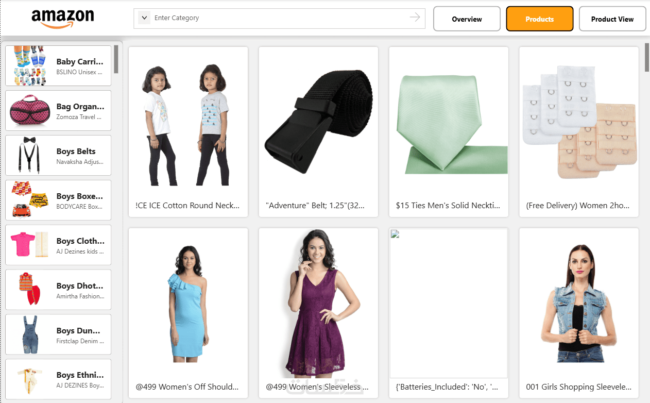
Task: Choose the Bag Organizers category item
Action: tap(58, 110)
